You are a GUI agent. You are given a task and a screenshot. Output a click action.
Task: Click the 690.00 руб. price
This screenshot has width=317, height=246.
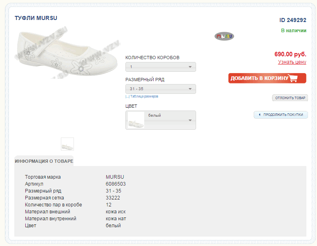(290, 54)
